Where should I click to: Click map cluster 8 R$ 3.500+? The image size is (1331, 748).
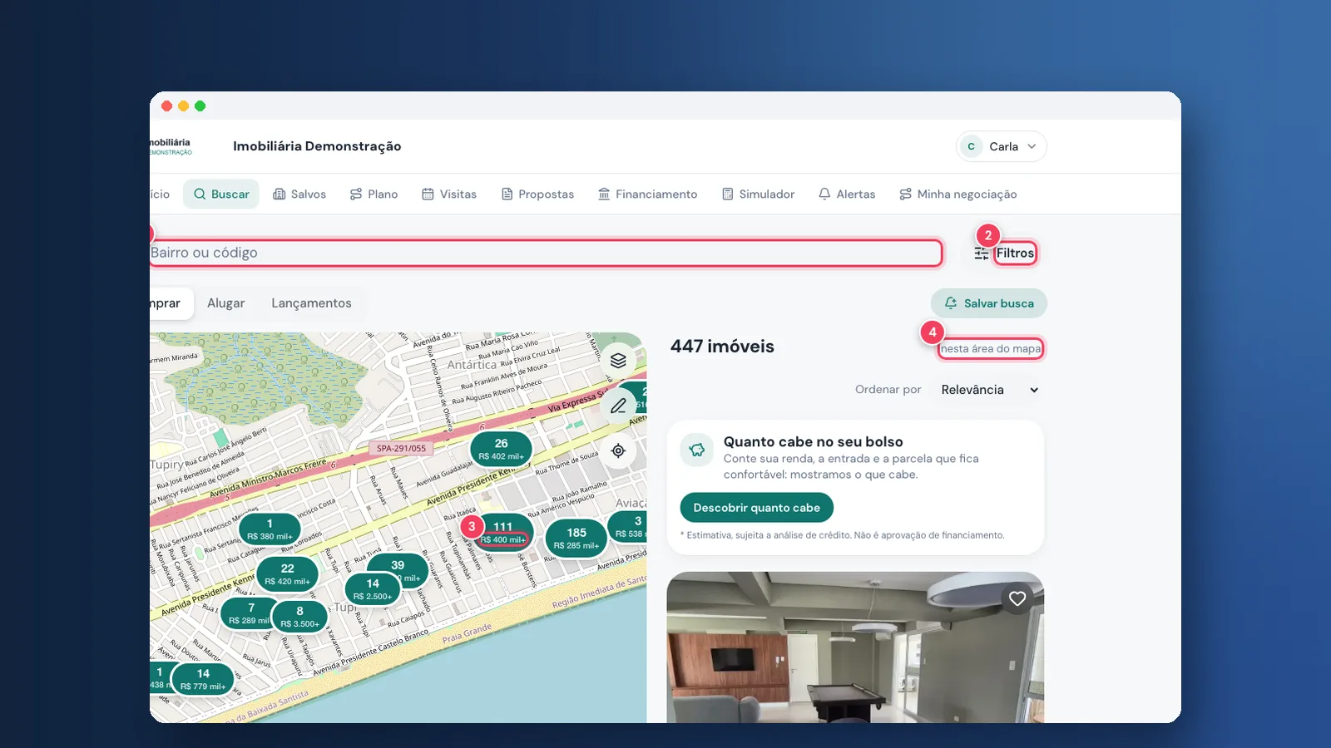point(299,617)
